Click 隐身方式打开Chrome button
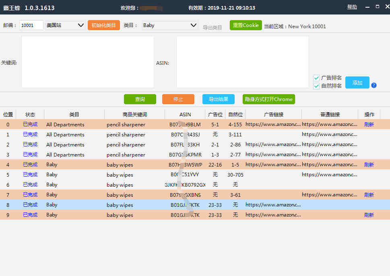390x276 pixels. (x=268, y=99)
